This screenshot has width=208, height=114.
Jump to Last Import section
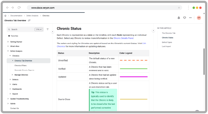point(166,47)
